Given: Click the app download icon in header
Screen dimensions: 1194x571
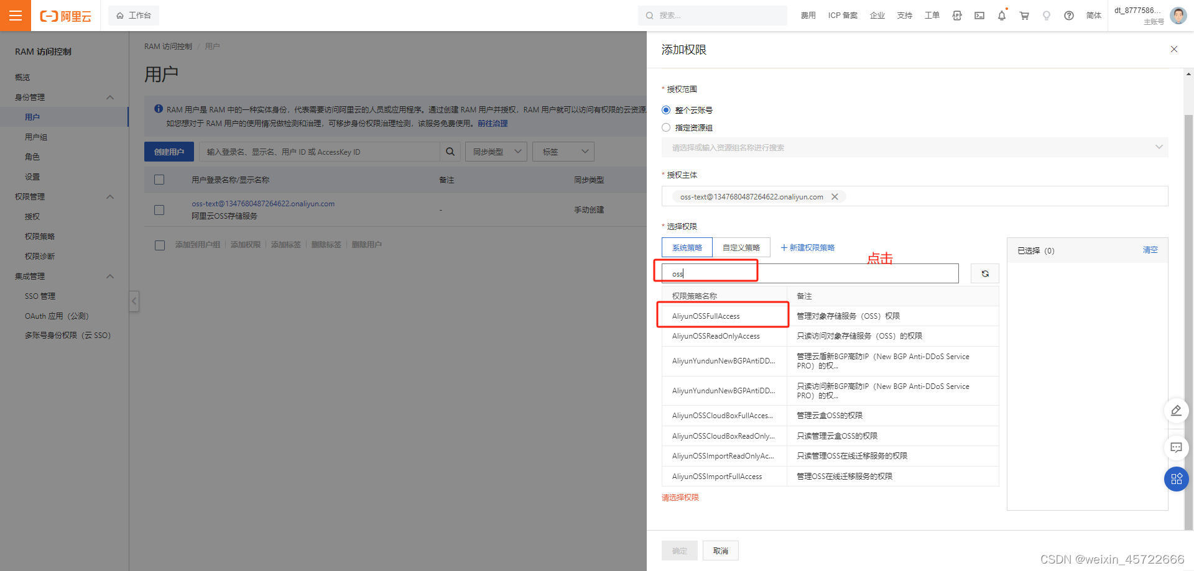Looking at the screenshot, I should [x=957, y=16].
